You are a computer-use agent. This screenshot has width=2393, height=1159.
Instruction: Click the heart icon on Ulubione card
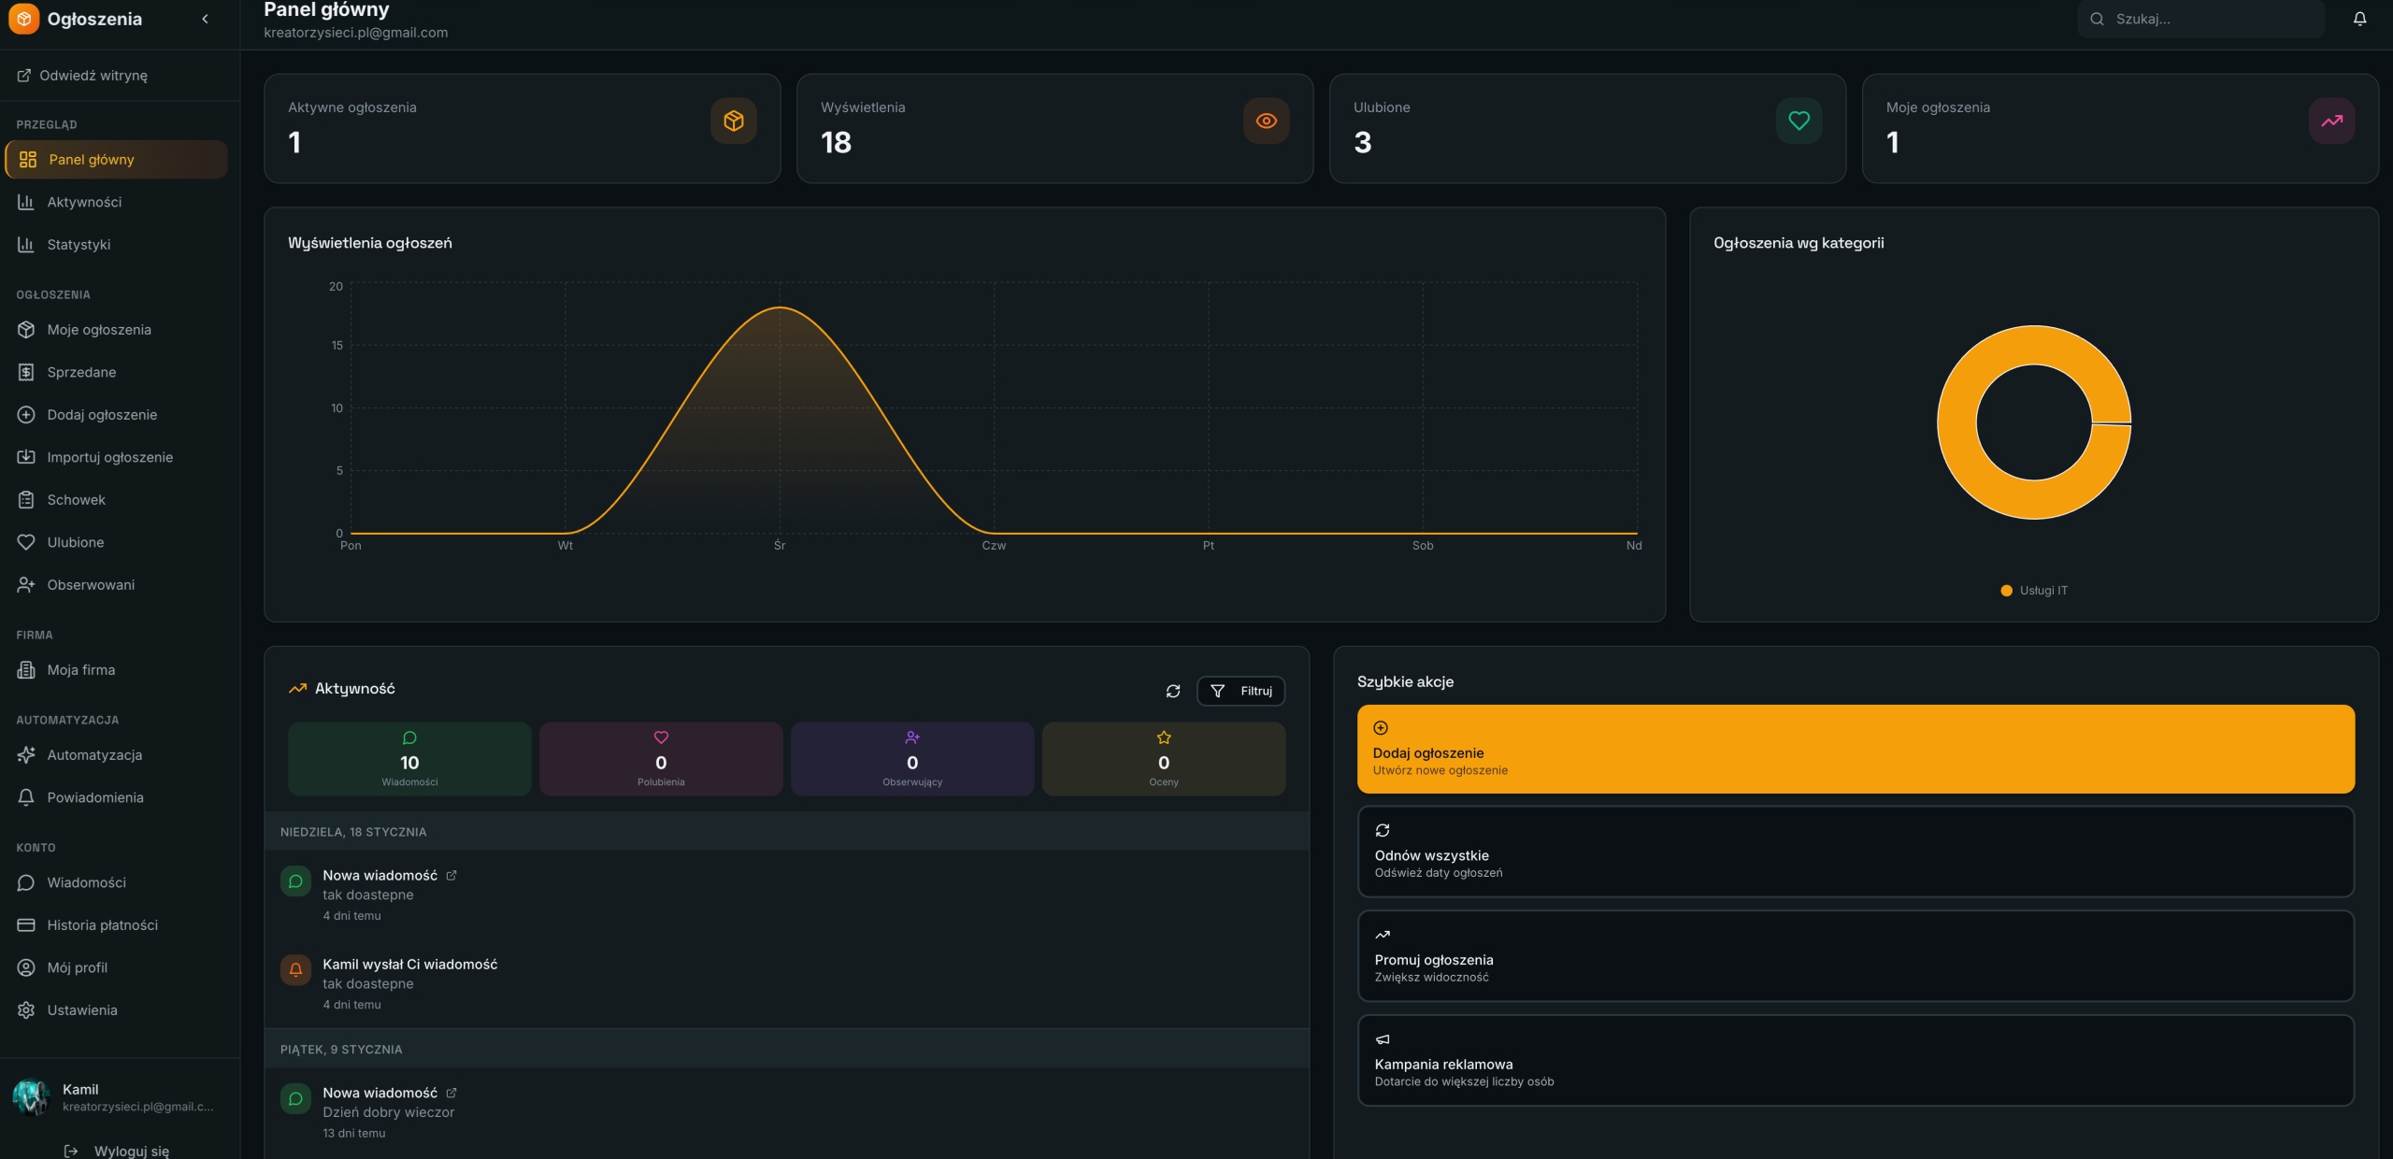pos(1799,121)
